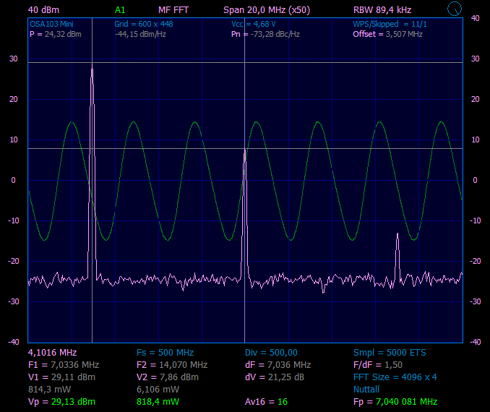The height and width of the screenshot is (412, 490).
Task: Select the 40 dBm reference level
Action: pyautogui.click(x=43, y=10)
